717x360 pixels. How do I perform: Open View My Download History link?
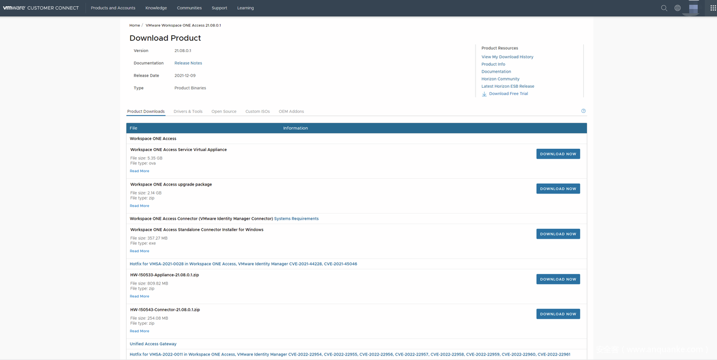pyautogui.click(x=507, y=57)
